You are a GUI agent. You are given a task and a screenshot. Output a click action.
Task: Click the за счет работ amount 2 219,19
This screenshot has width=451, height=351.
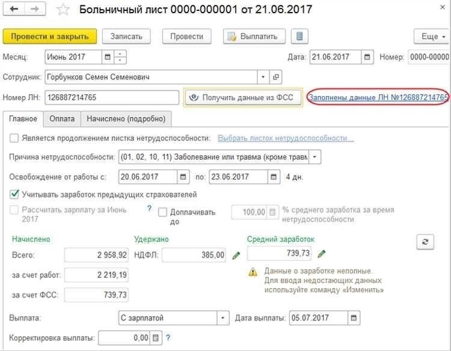click(x=96, y=275)
